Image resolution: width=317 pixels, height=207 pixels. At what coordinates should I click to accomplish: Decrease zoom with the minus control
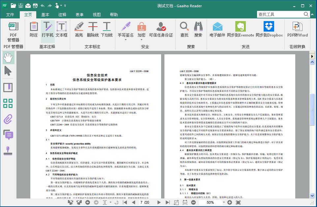pyautogui.click(x=193, y=203)
